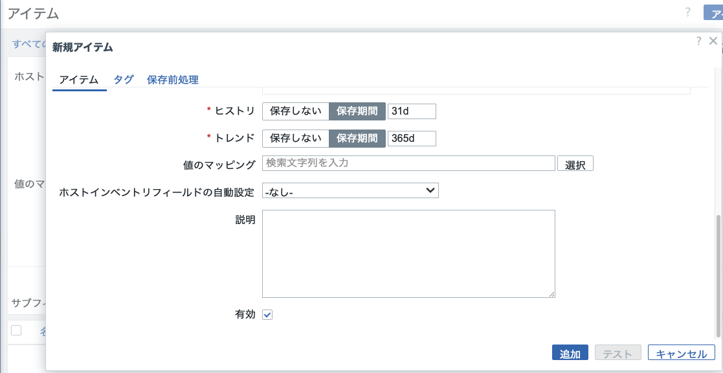This screenshot has width=723, height=373.
Task: Click the 値のマッピング search field
Action: tap(408, 163)
